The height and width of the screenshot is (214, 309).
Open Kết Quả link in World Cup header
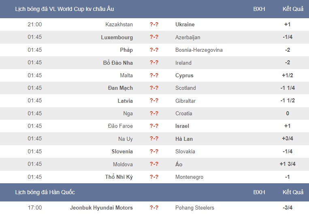tap(293, 9)
